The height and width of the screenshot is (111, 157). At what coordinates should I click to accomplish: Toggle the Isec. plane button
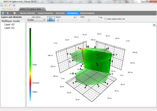coord(51,19)
